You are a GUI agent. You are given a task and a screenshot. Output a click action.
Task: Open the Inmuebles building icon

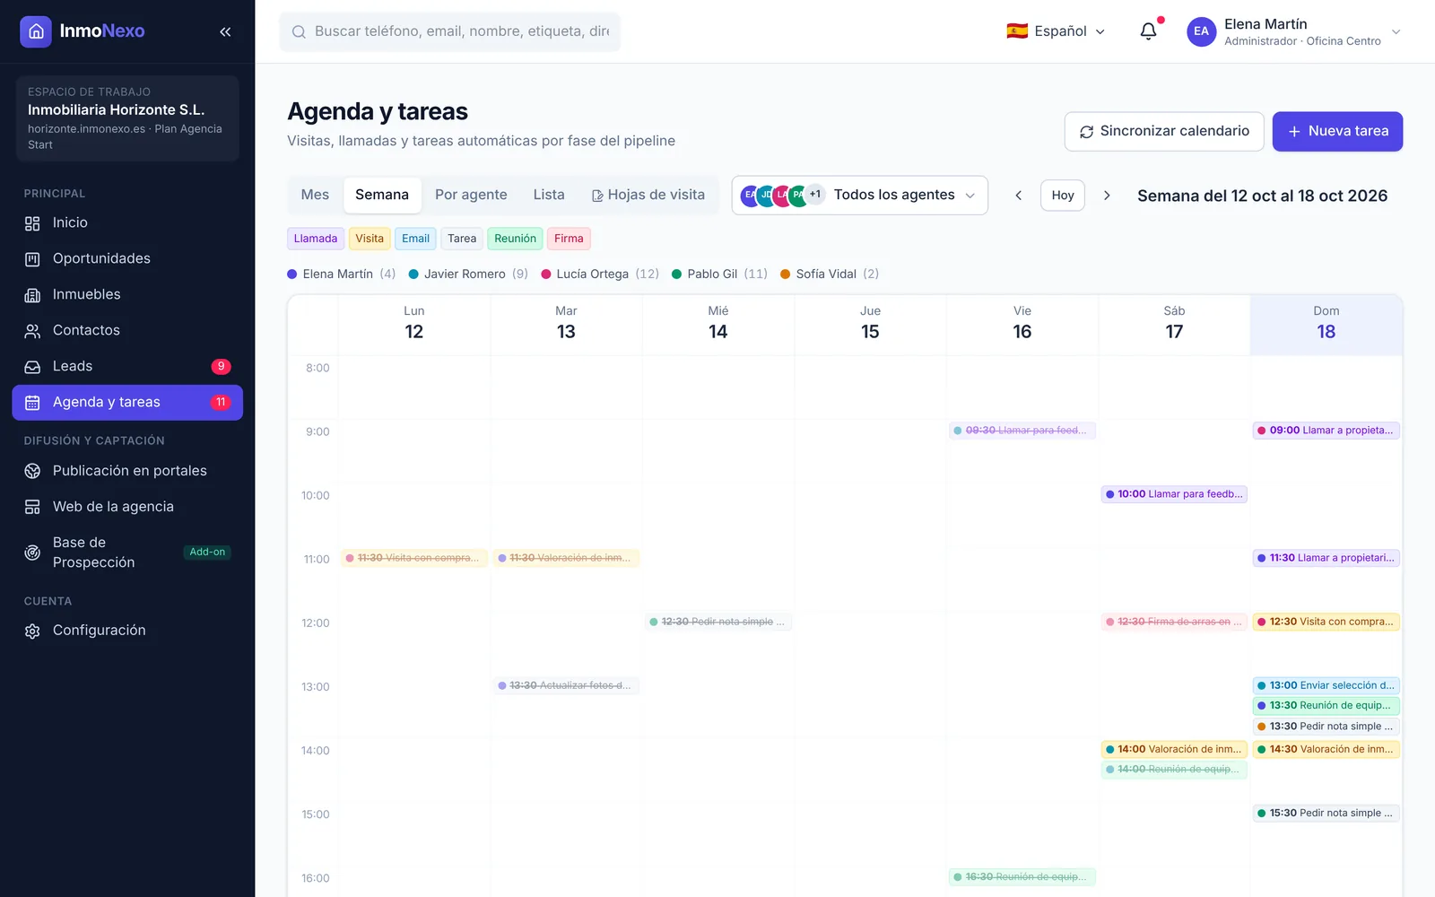pos(32,295)
